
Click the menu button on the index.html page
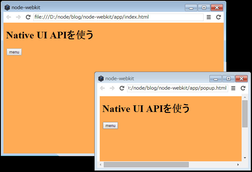pos(14,52)
